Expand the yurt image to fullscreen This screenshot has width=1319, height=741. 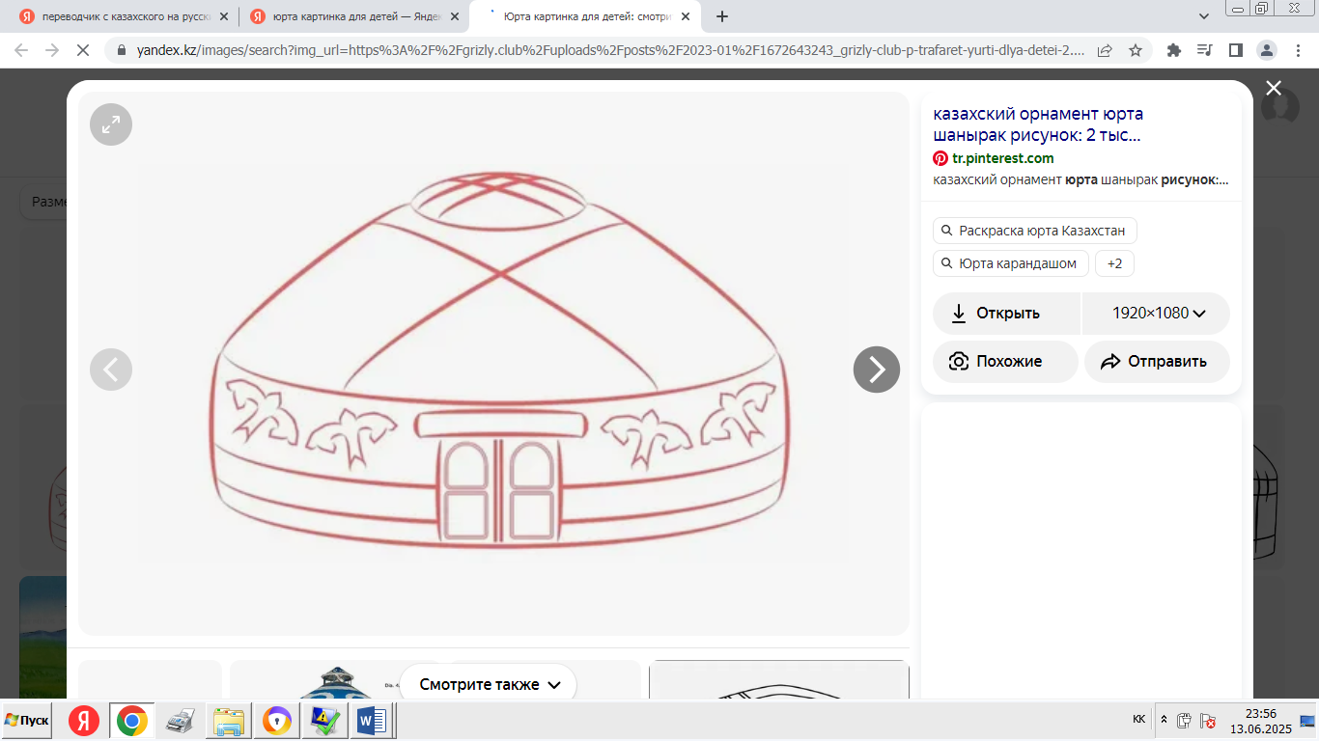111,124
